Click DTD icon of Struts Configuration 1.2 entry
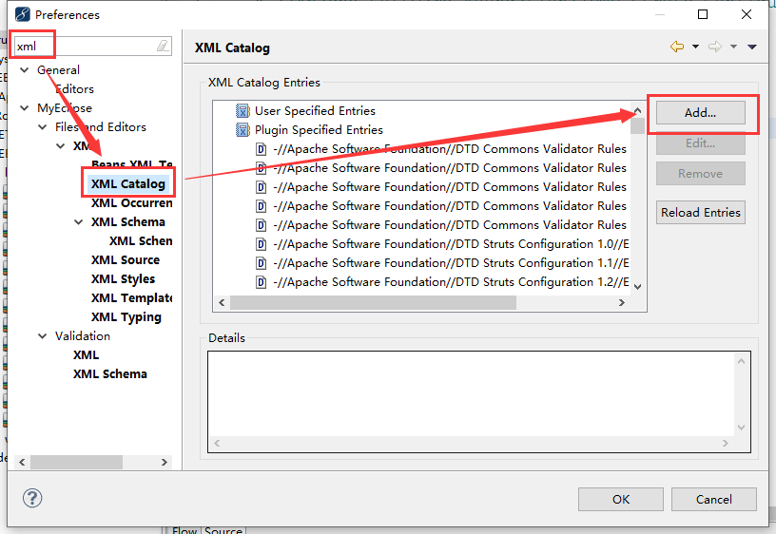This screenshot has height=534, width=776. [x=261, y=282]
